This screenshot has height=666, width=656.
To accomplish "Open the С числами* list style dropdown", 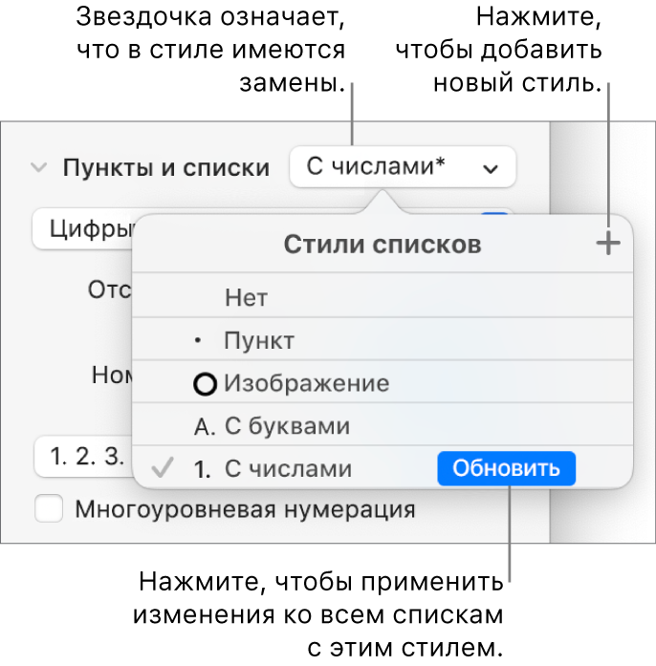I will [x=403, y=167].
